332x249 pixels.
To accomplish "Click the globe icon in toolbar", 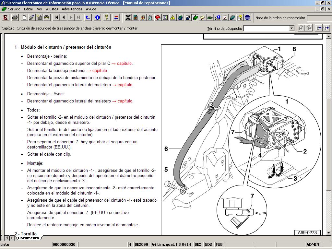I will 180,18.
